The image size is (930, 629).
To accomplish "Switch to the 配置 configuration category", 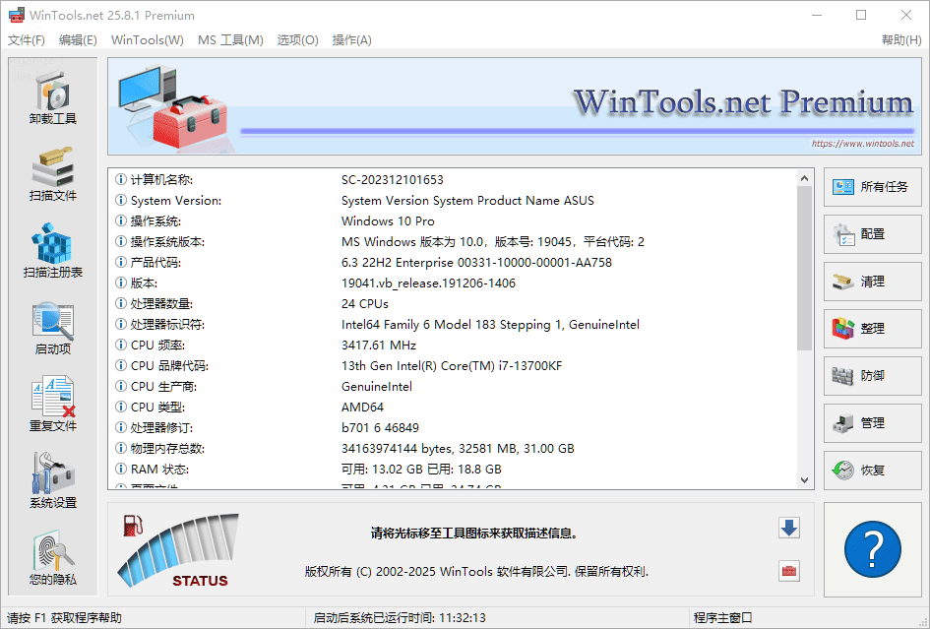I will pyautogui.click(x=873, y=234).
